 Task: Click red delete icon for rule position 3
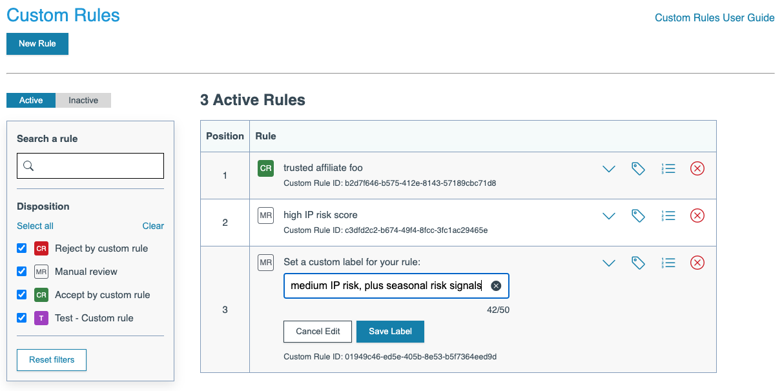(x=697, y=263)
